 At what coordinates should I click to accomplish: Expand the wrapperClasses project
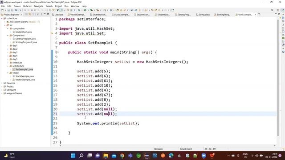2,93
